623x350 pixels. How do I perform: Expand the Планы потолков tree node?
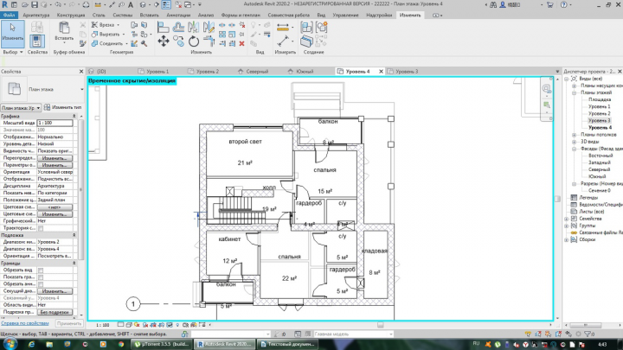[575, 135]
